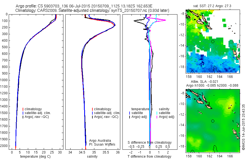
Task: Click the Argo float circle marker on SLA map
Action: (x=213, y=121)
